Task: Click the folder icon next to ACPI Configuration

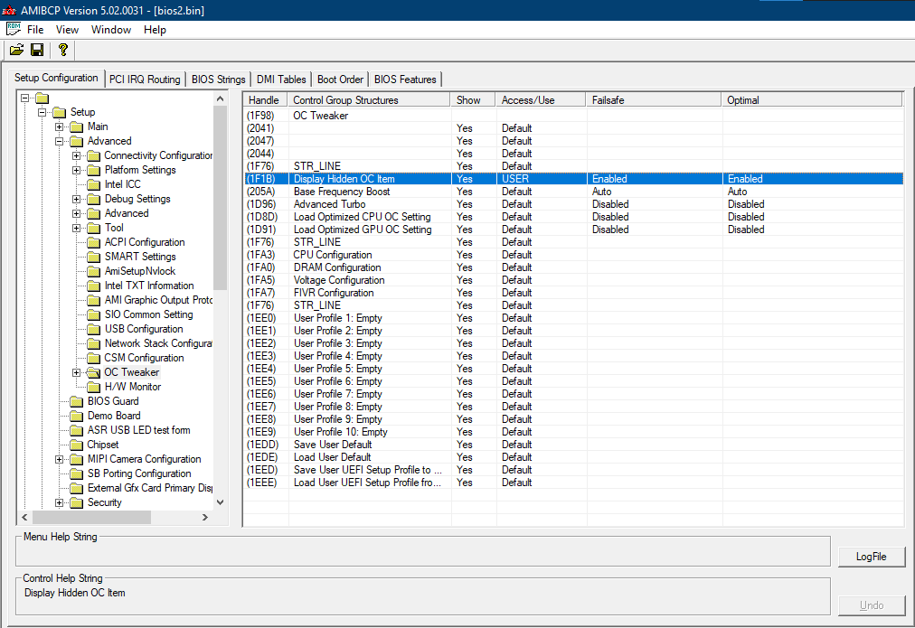Action: (94, 242)
